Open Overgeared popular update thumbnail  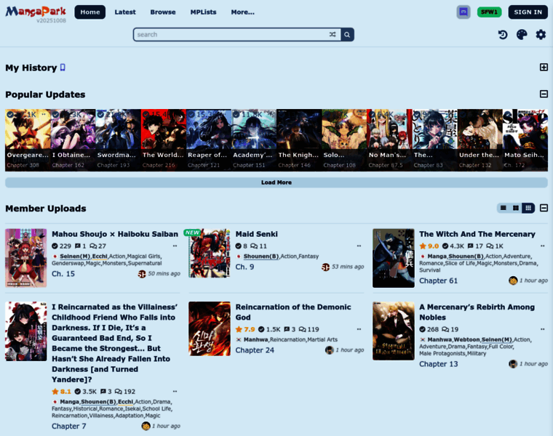point(28,140)
